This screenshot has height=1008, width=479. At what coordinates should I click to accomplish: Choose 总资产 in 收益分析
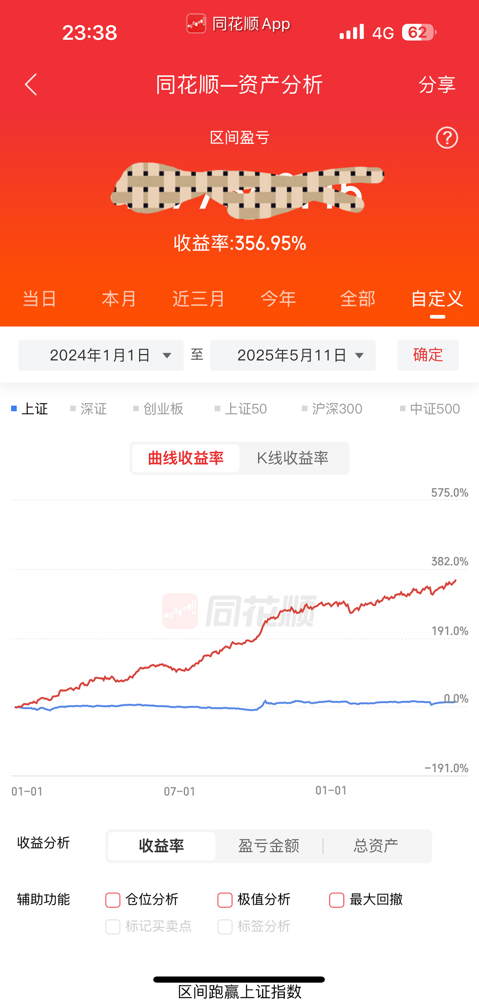[x=376, y=846]
